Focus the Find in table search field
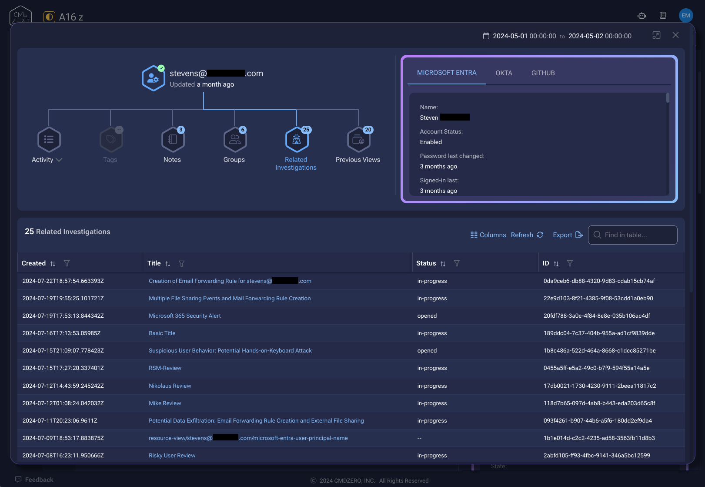The image size is (705, 487). coord(632,235)
